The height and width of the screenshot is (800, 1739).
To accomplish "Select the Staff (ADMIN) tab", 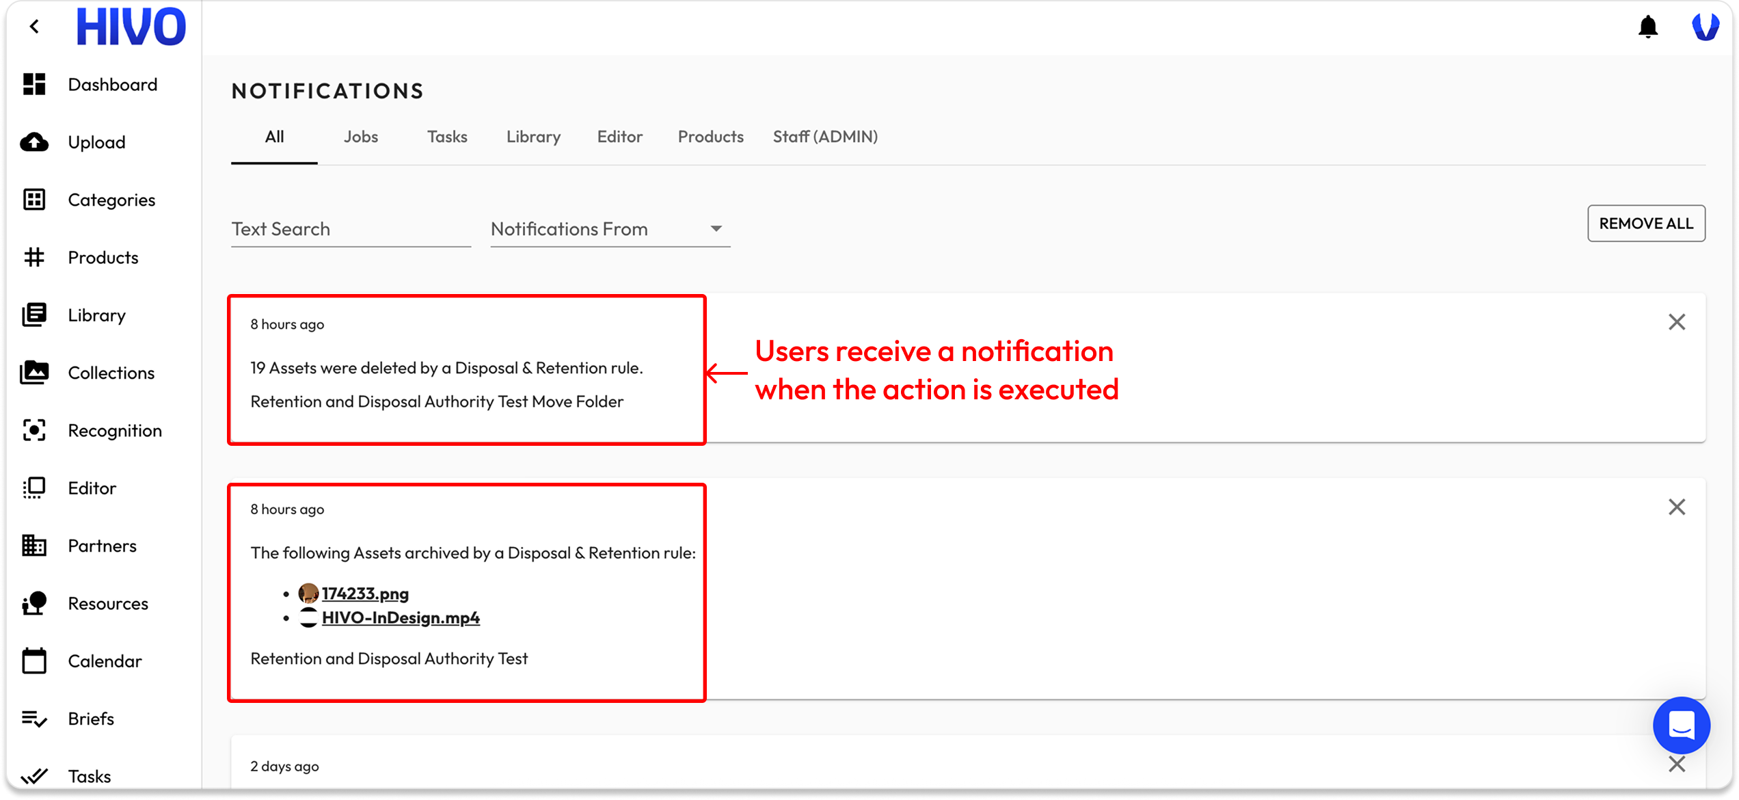I will point(824,137).
